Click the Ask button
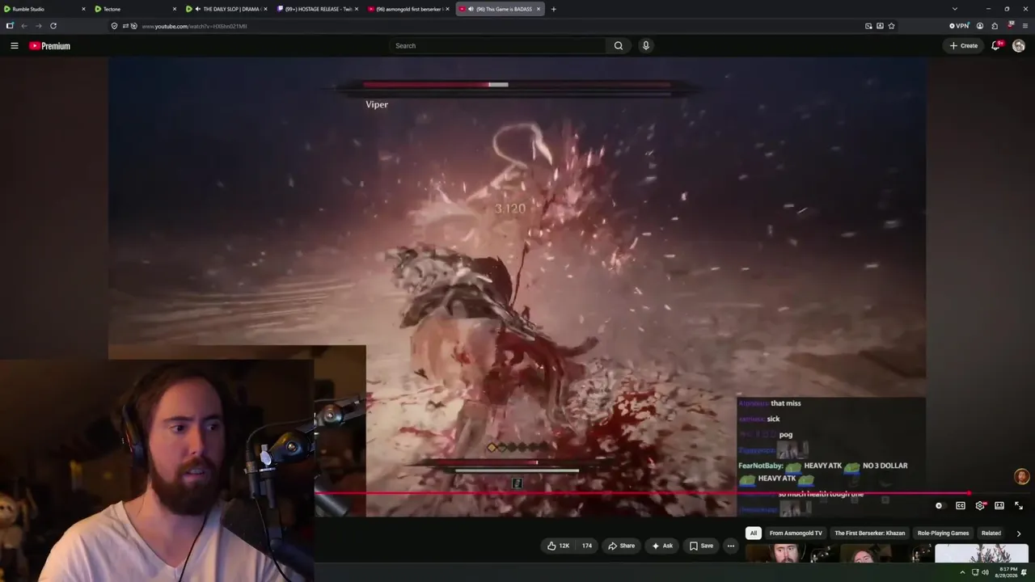The image size is (1035, 582). [661, 546]
